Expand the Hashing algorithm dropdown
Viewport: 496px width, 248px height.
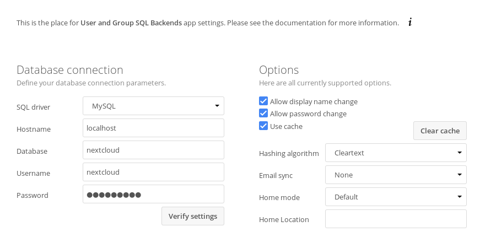coord(396,153)
